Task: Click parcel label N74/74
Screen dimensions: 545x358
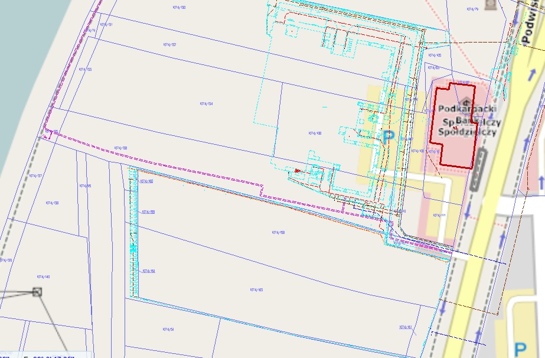Action: [x=90, y=31]
